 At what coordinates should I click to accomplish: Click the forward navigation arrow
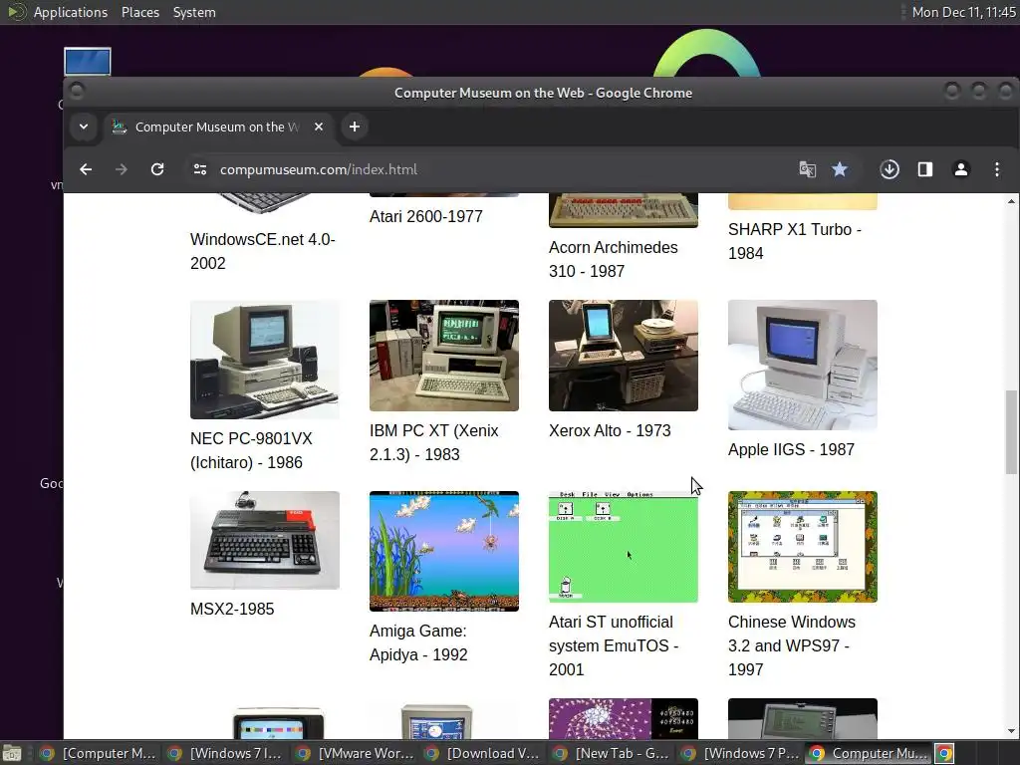[x=121, y=169]
